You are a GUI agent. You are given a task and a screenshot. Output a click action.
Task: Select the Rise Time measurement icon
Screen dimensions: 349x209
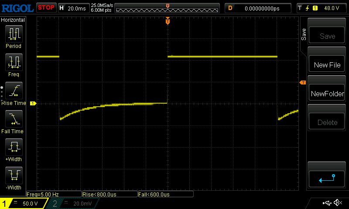[14, 91]
